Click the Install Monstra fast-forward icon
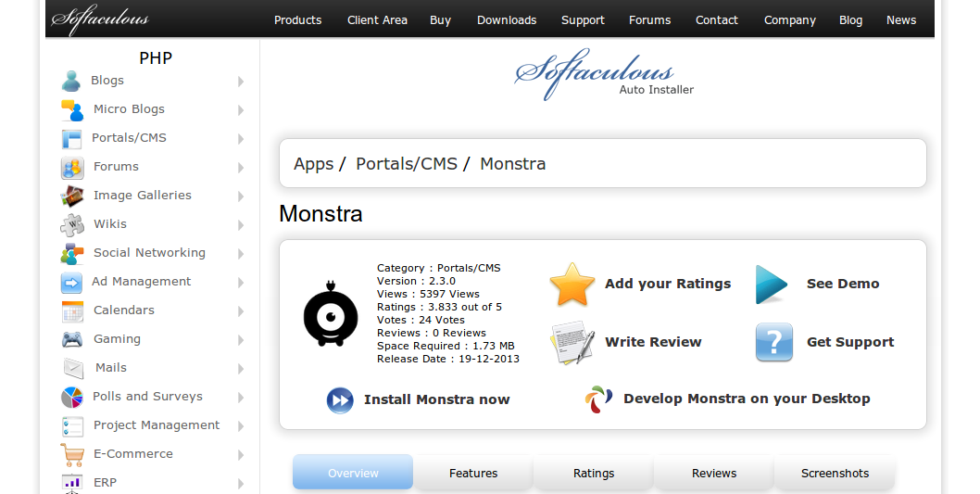 click(x=340, y=400)
